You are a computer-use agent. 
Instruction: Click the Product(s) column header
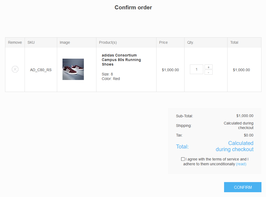click(x=108, y=42)
